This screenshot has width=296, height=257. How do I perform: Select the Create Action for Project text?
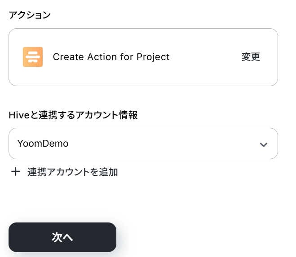pyautogui.click(x=111, y=57)
